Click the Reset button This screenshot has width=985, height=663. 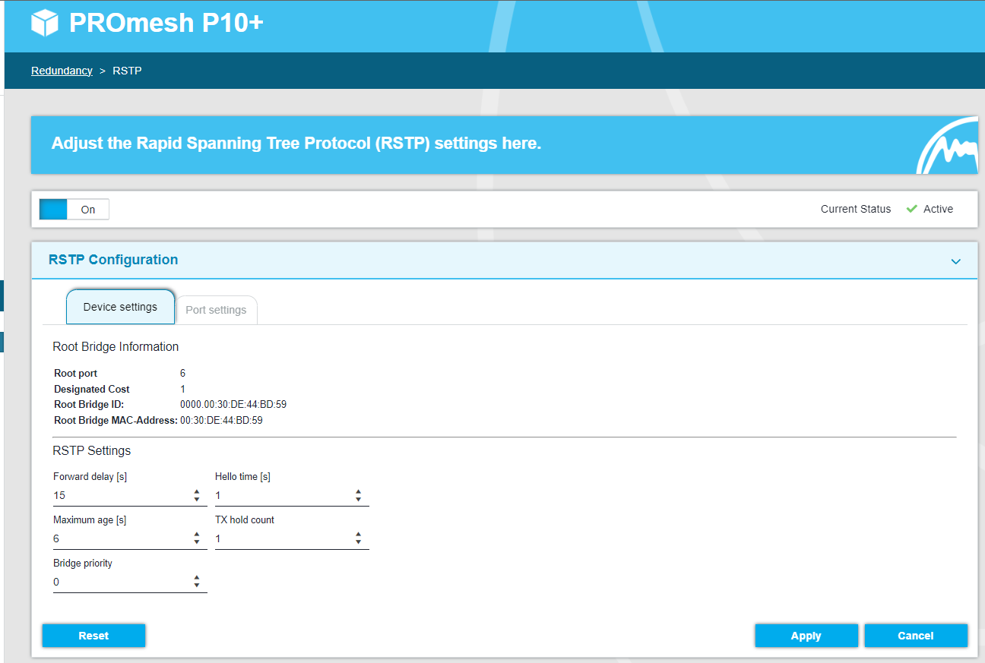pyautogui.click(x=93, y=636)
